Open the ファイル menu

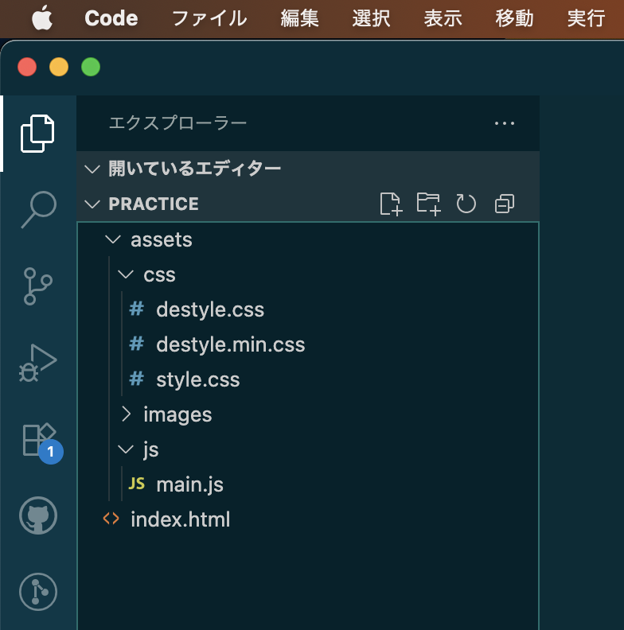point(209,18)
